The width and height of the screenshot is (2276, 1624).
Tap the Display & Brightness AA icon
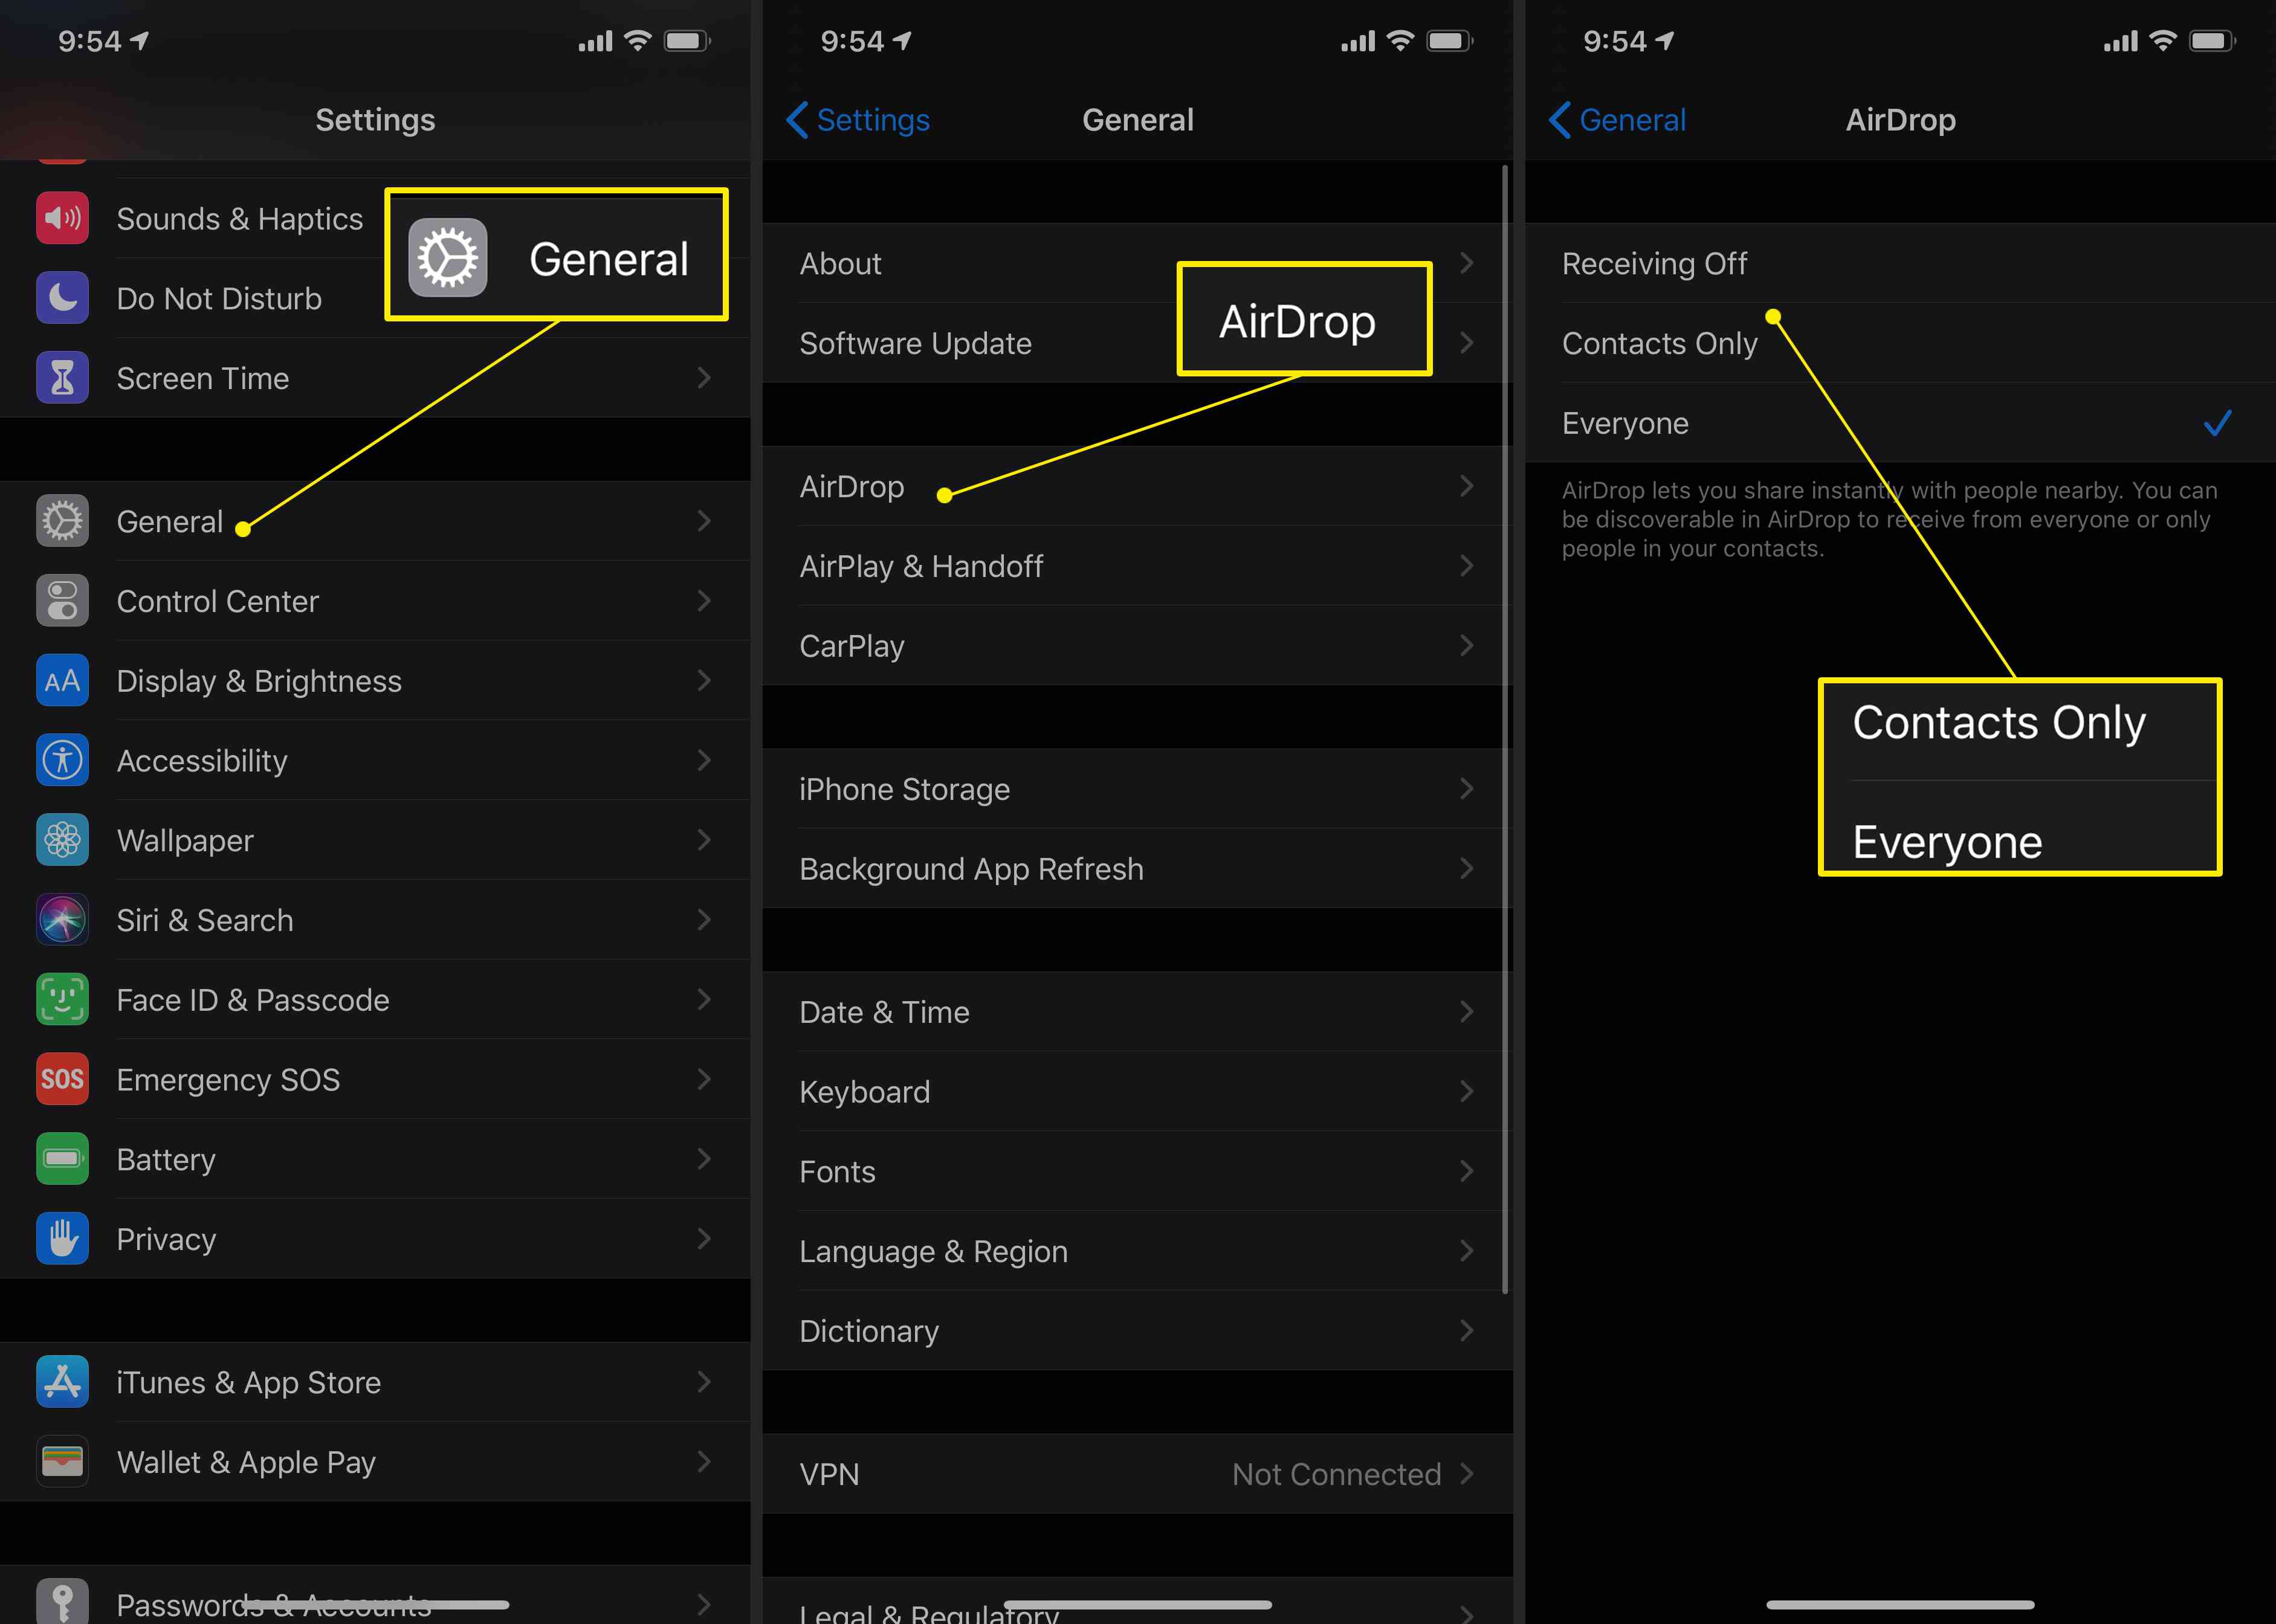tap(62, 681)
